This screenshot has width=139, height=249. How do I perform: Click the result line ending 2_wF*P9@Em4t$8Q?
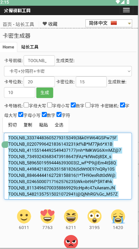pos(62,163)
